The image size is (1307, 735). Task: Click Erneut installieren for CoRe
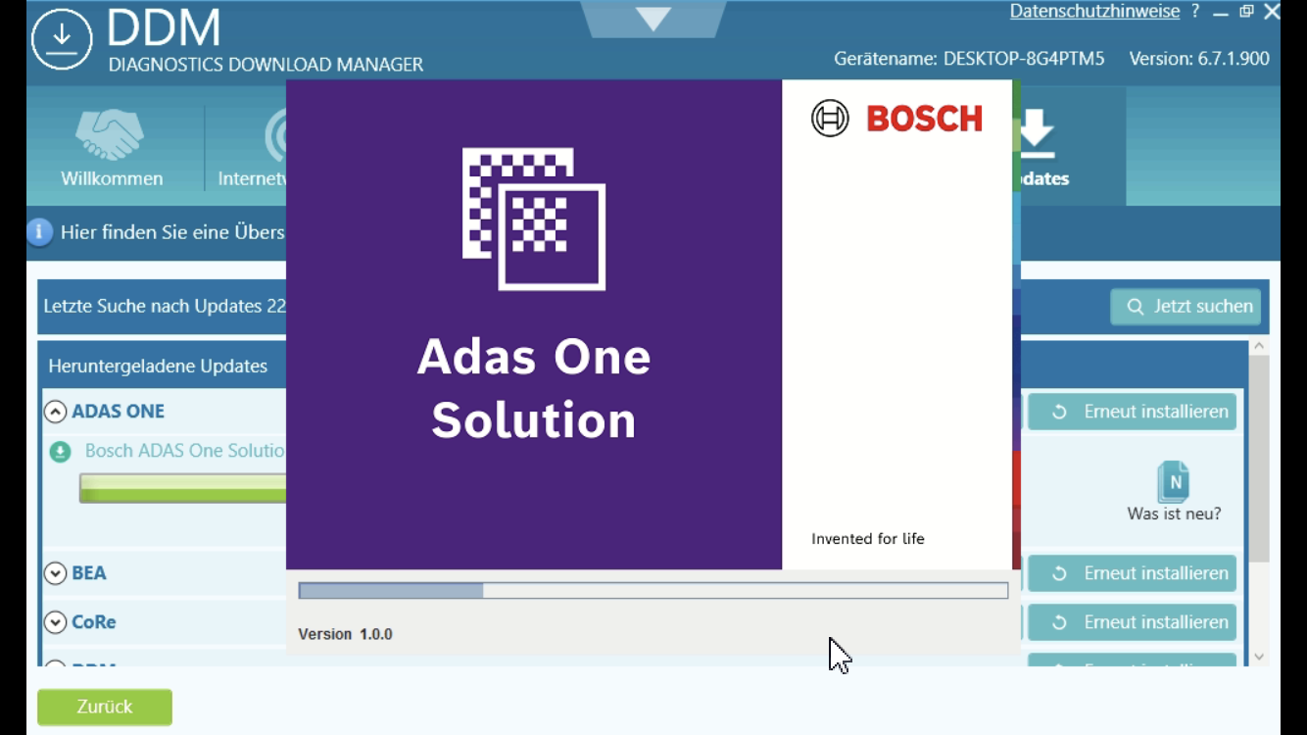pos(1132,622)
